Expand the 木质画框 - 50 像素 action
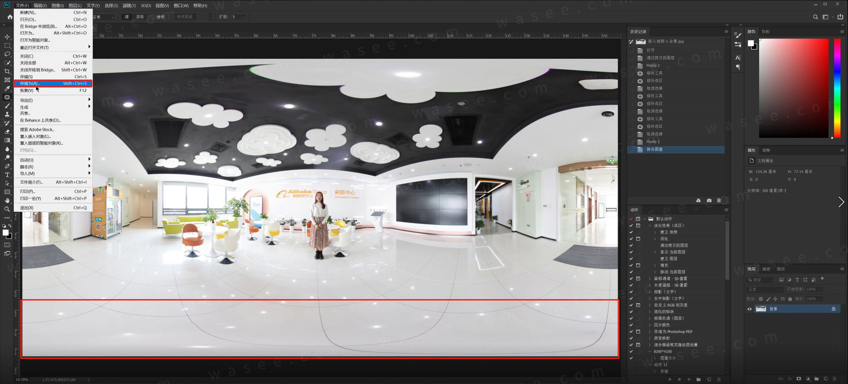The image size is (848, 384). click(649, 285)
